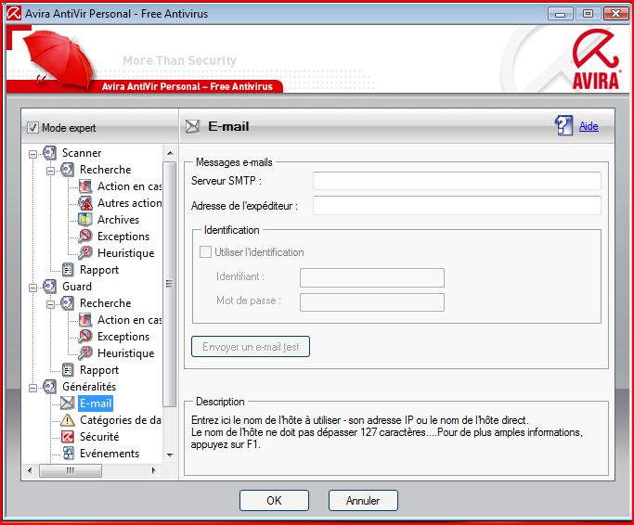
Task: Click the Action en cas icon under Scanner
Action: pos(84,186)
